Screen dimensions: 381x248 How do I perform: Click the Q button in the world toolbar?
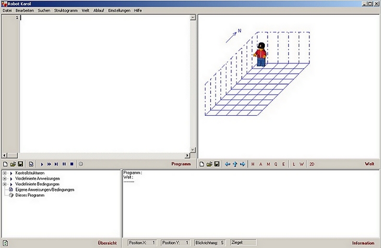pos(276,164)
